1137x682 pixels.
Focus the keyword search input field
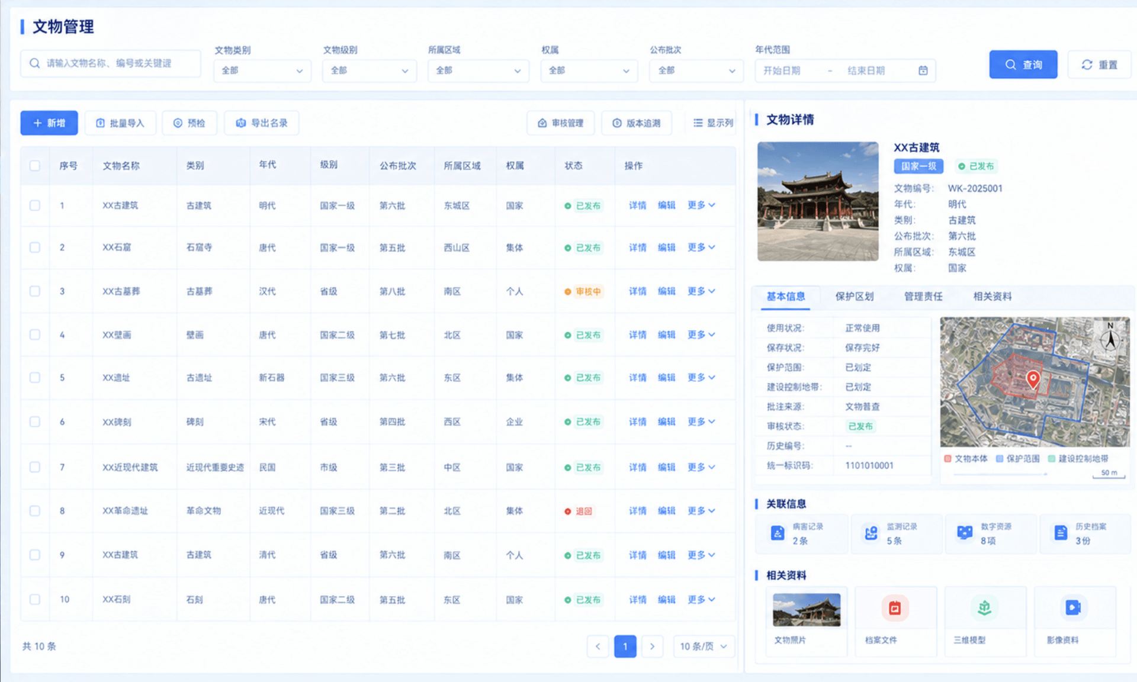pos(111,63)
